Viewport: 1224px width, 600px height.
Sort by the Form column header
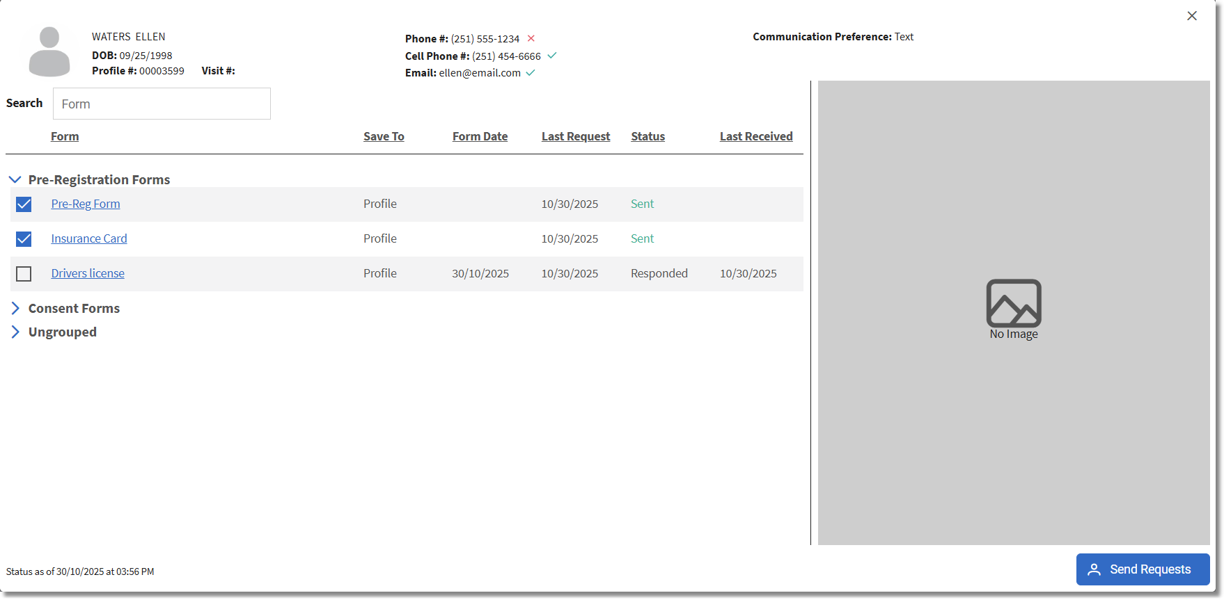coord(65,136)
